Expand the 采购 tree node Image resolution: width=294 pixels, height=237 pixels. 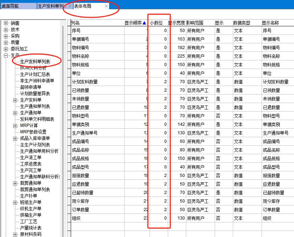(6, 36)
